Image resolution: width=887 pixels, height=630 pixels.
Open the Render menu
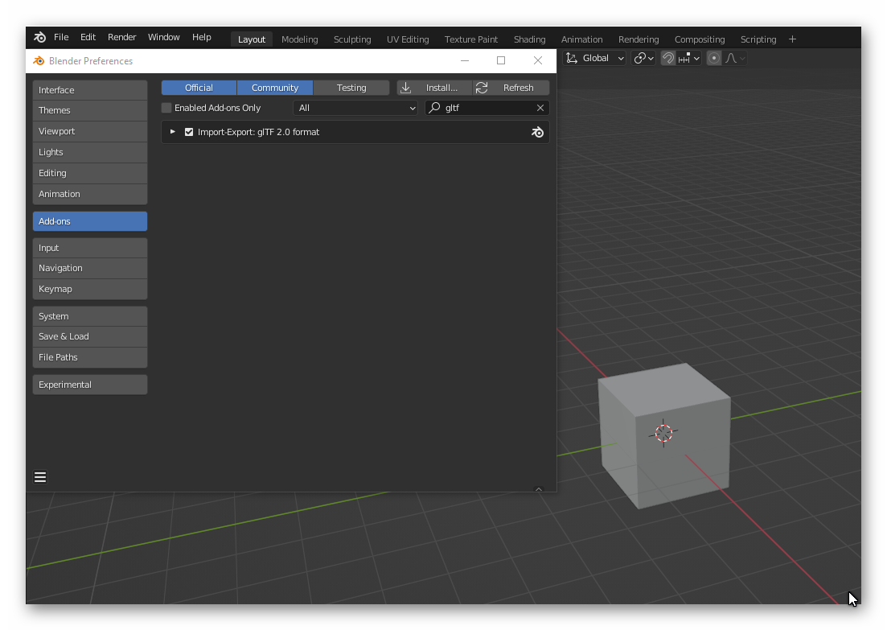click(x=121, y=37)
